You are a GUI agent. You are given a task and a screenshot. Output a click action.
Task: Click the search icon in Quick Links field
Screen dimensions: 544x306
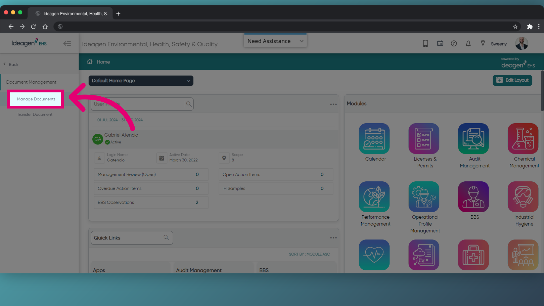(x=166, y=237)
